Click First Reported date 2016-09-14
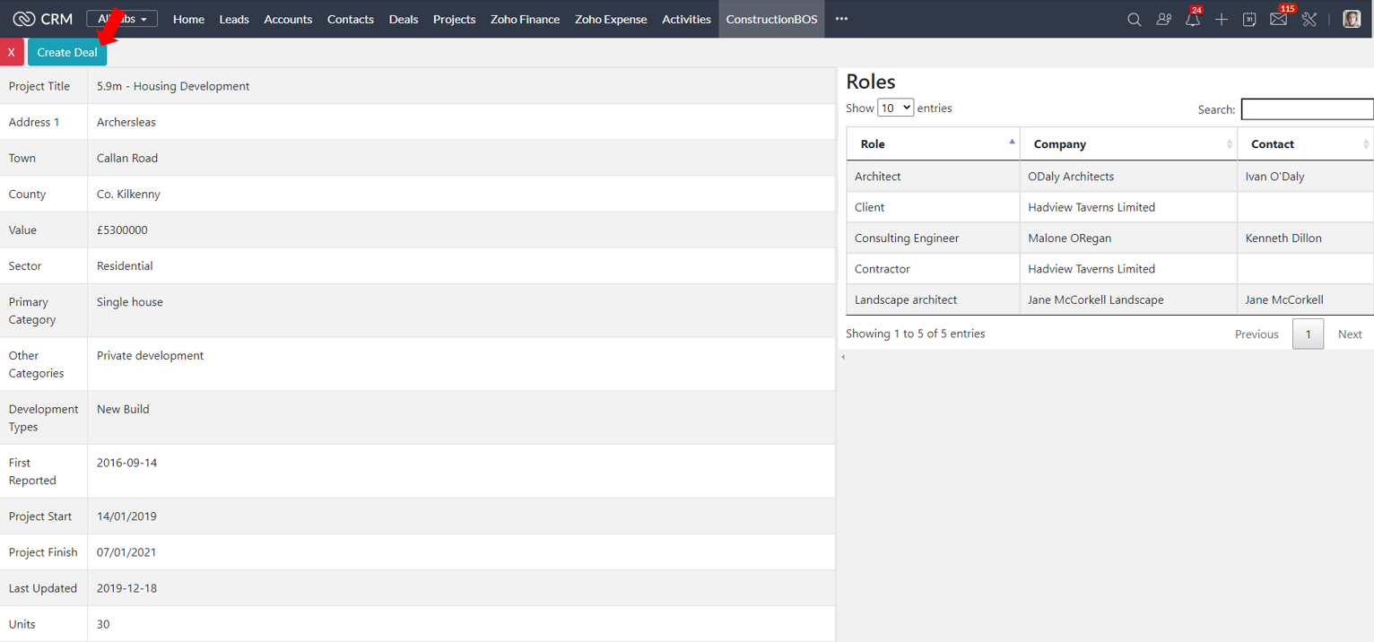1374x642 pixels. [126, 463]
